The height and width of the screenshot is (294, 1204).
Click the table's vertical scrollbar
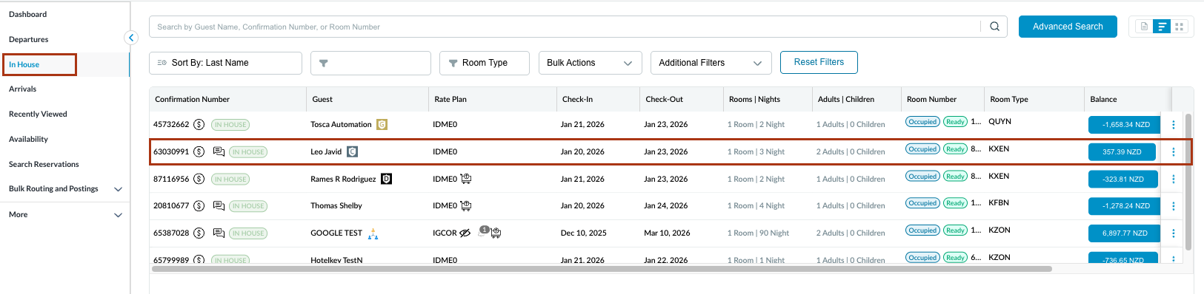pos(1188,182)
